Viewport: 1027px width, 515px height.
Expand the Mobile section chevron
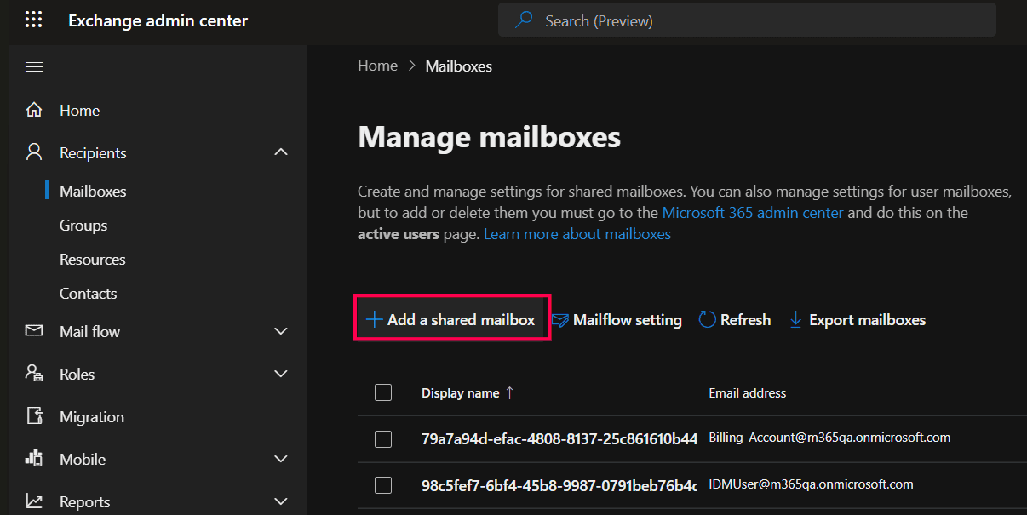[281, 459]
